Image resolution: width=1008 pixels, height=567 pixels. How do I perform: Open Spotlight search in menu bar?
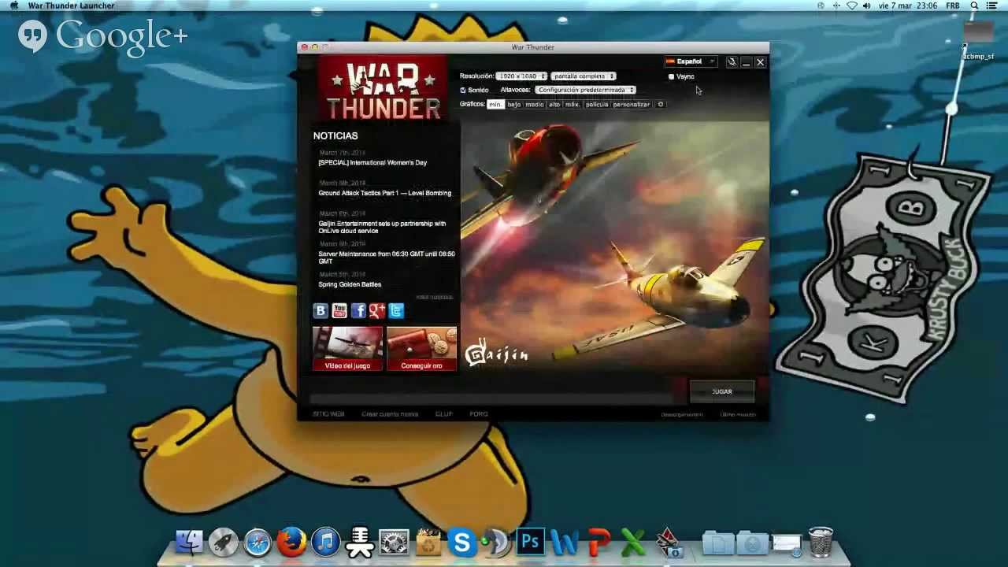974,6
